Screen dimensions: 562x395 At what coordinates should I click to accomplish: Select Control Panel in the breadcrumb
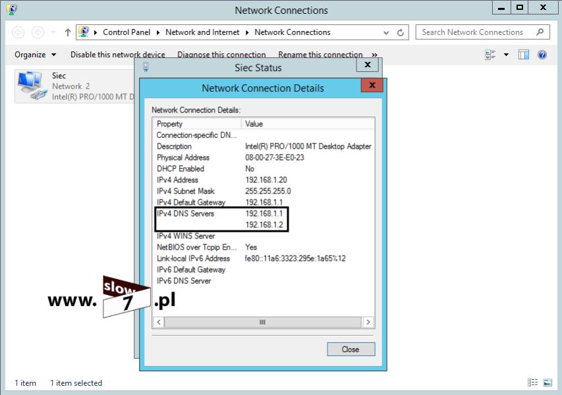[x=126, y=32]
